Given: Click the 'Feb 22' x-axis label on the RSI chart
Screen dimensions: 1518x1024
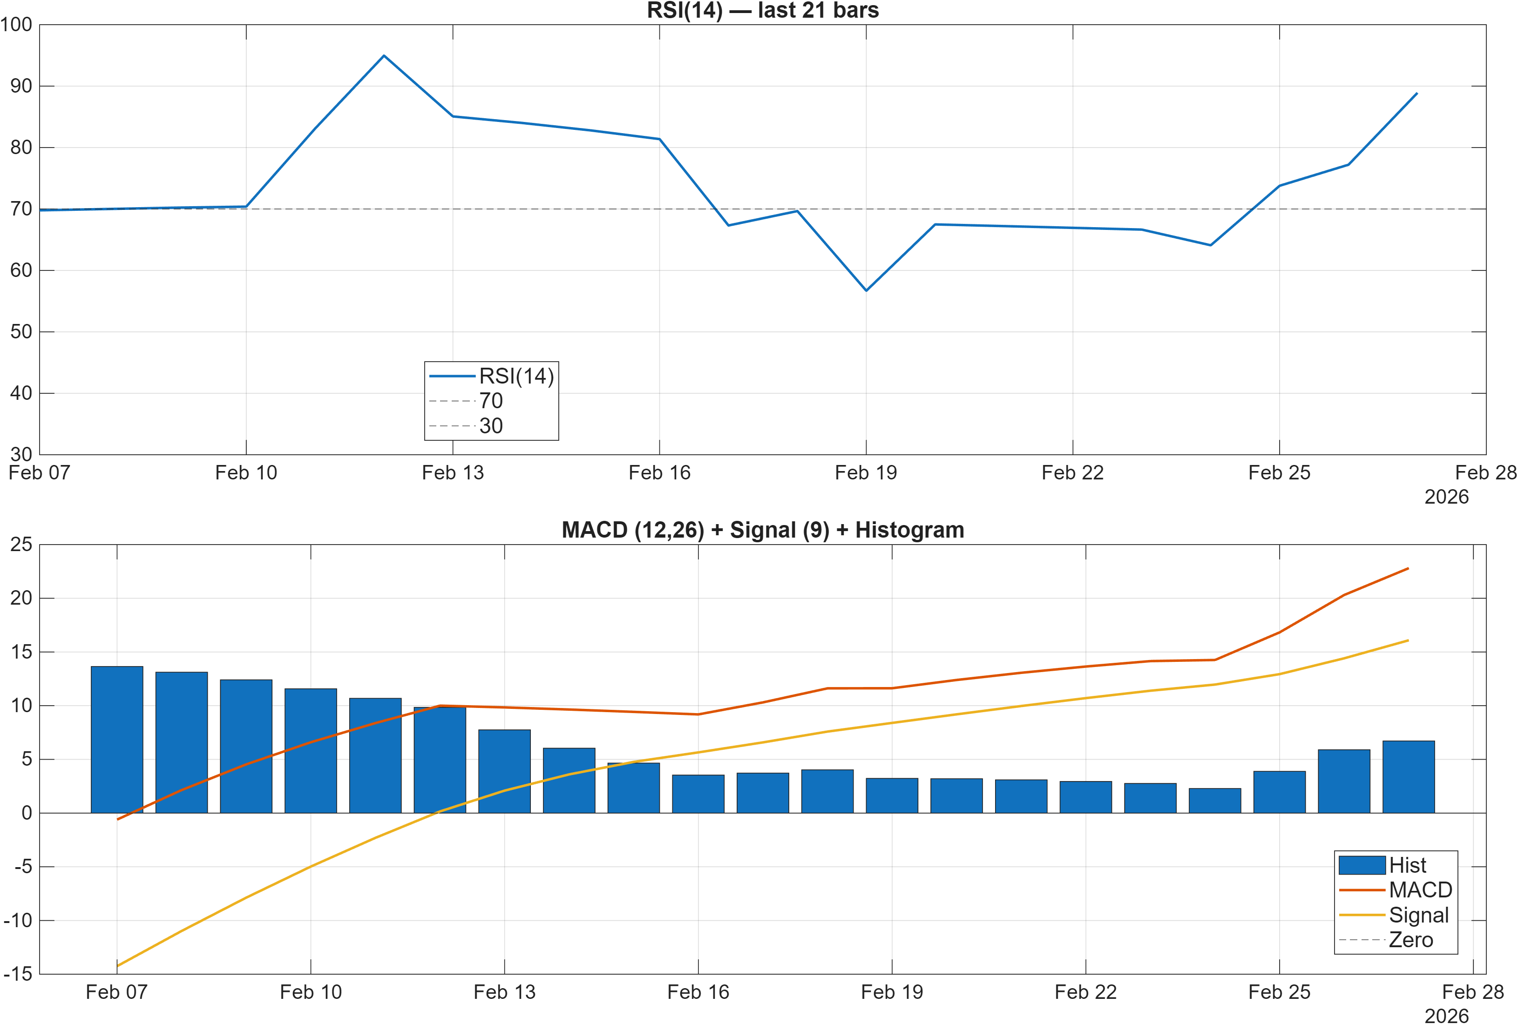Looking at the screenshot, I should point(1072,473).
